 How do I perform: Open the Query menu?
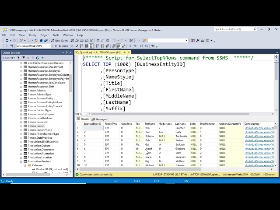(x=32, y=35)
